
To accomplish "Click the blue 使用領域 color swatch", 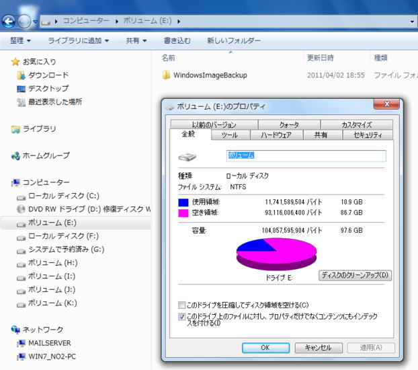I will (183, 202).
